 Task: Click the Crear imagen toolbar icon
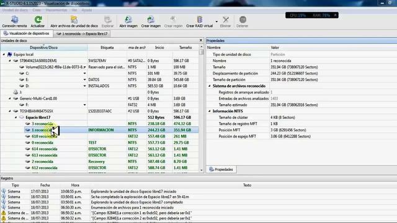point(151,19)
